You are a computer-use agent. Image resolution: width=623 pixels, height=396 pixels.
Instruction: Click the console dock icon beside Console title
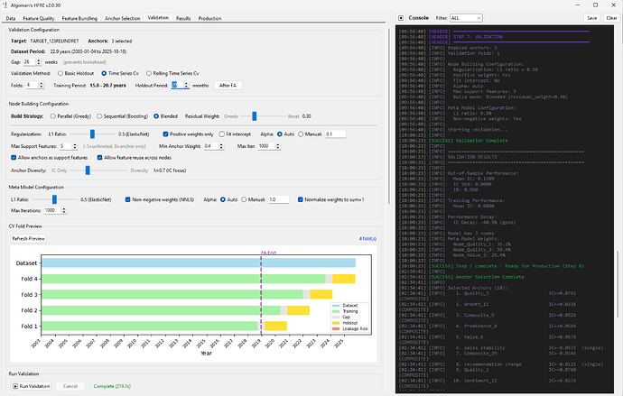click(x=401, y=18)
